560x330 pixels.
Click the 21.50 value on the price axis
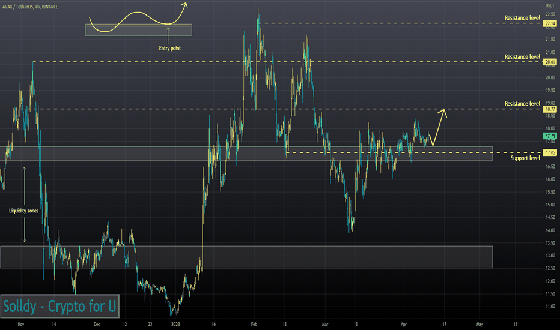550,40
